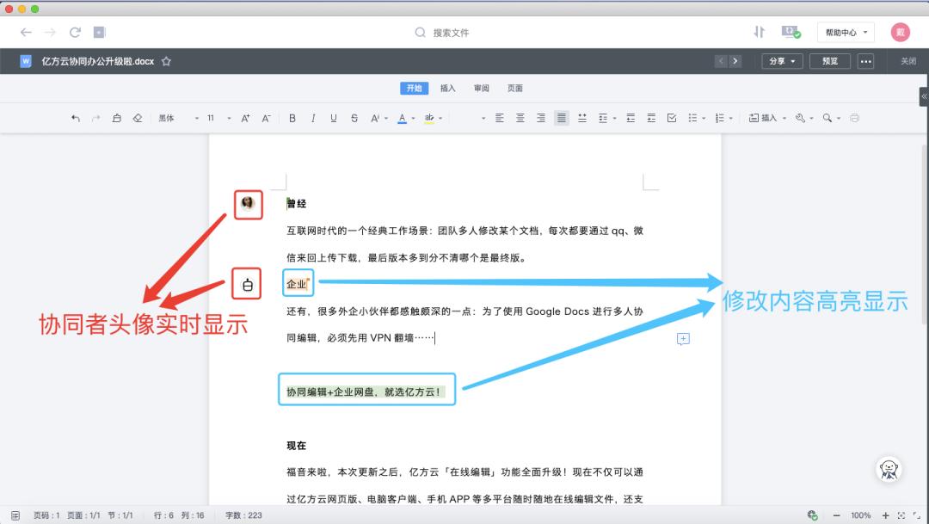Select the italic formatting icon
Image resolution: width=929 pixels, height=524 pixels.
click(x=313, y=118)
